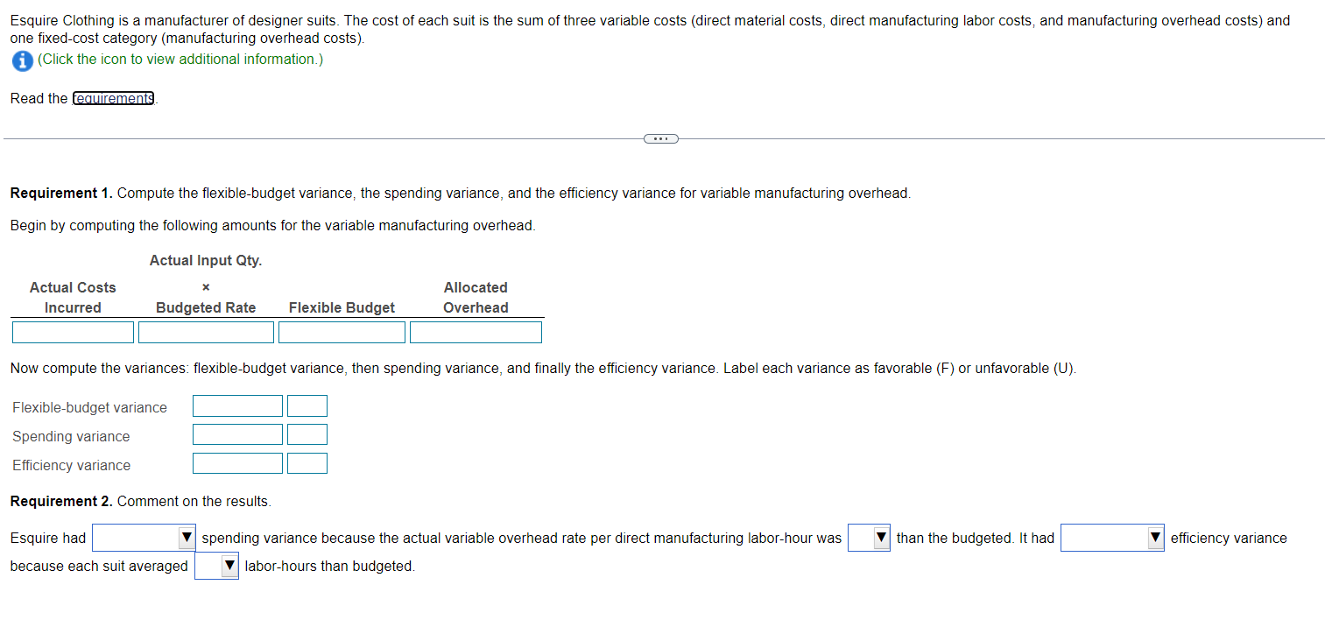This screenshot has width=1325, height=620.
Task: Click the Spending variance F/U label box
Action: (x=307, y=433)
